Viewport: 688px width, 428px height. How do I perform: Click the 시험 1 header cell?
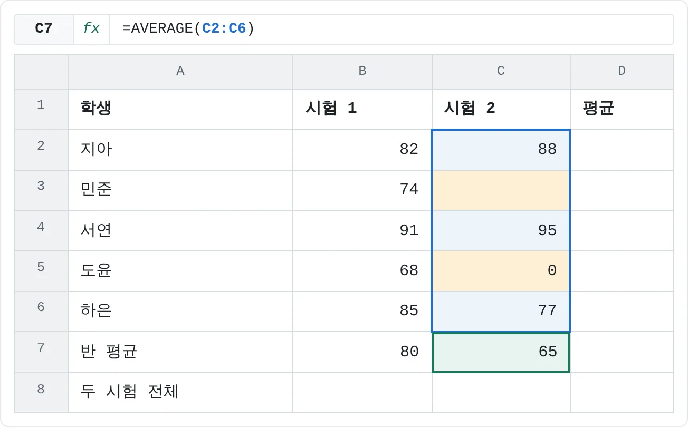click(362, 109)
